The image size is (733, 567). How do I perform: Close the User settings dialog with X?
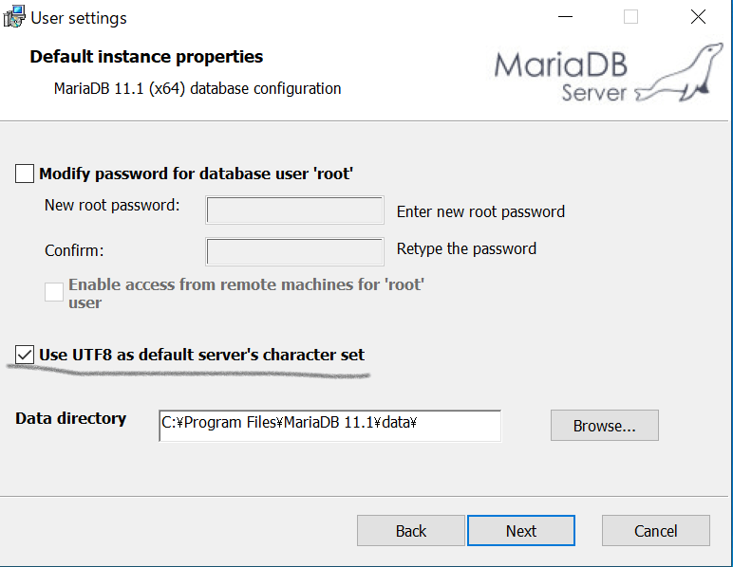point(698,17)
